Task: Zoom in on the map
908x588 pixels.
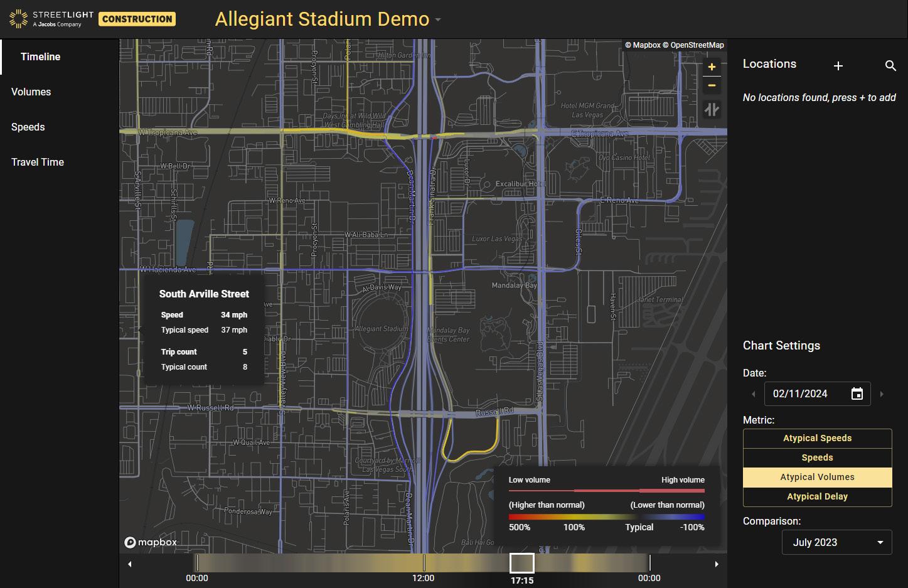Action: [712, 67]
